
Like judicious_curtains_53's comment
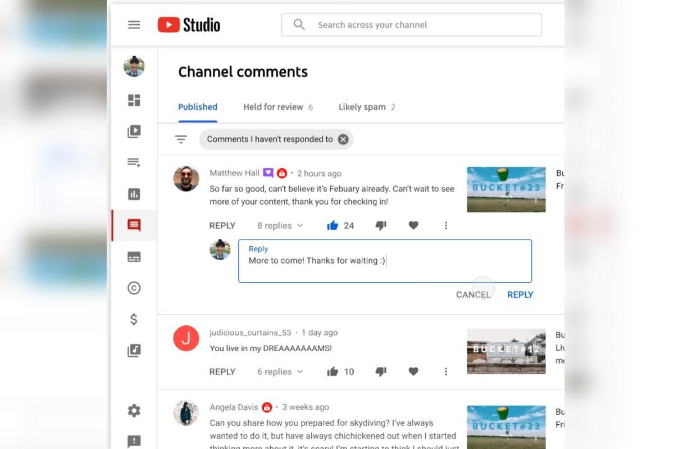click(333, 371)
